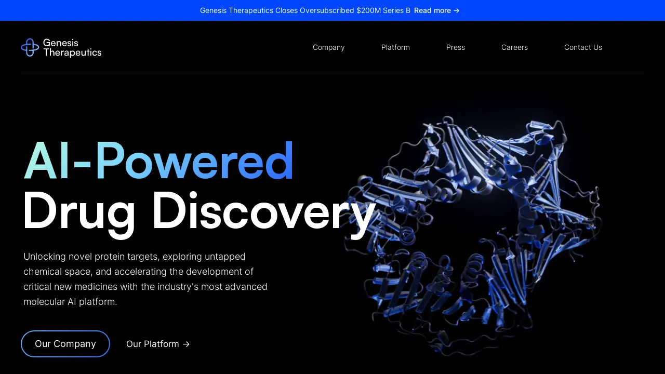Follow the Our Platform arrow link
Screen dimensions: 665x374
[158, 344]
